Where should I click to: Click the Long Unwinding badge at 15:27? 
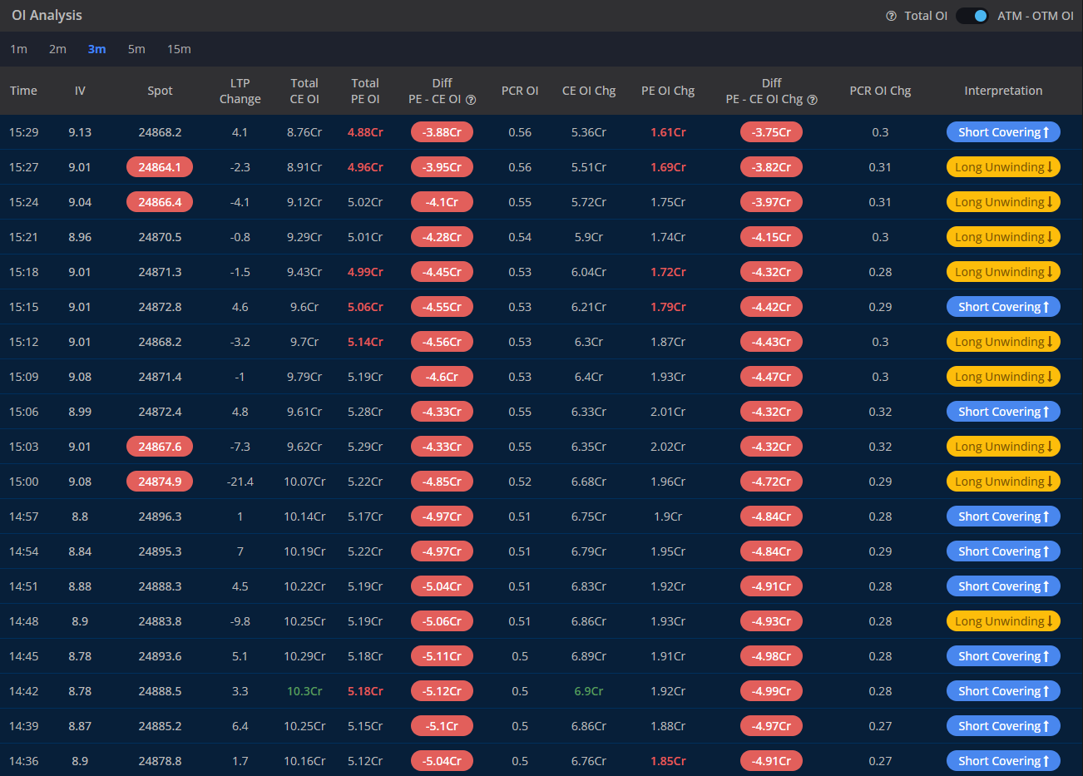[1003, 166]
